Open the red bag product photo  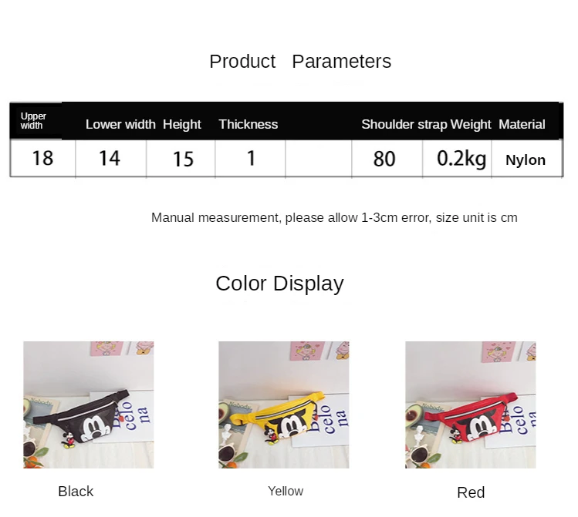click(471, 405)
